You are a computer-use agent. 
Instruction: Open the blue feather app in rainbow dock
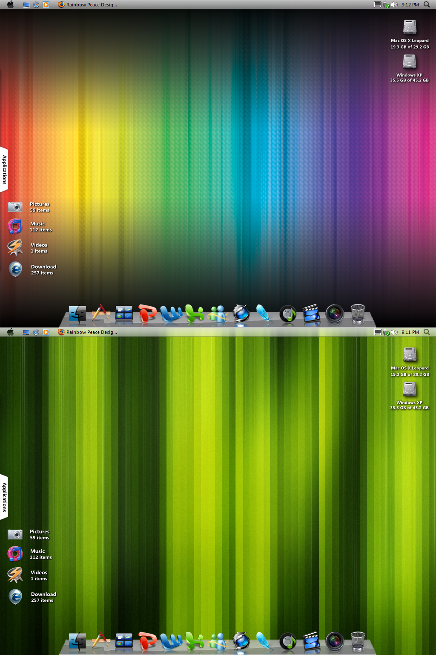[264, 314]
